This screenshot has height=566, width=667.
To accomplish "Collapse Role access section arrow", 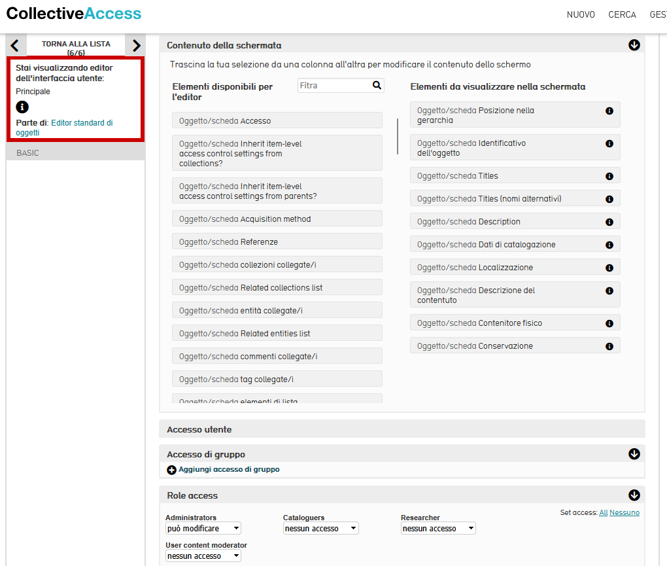I will (x=634, y=495).
